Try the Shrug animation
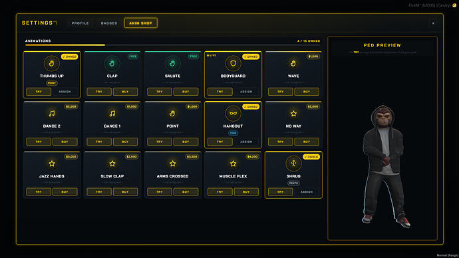459x258 pixels. tap(281, 192)
